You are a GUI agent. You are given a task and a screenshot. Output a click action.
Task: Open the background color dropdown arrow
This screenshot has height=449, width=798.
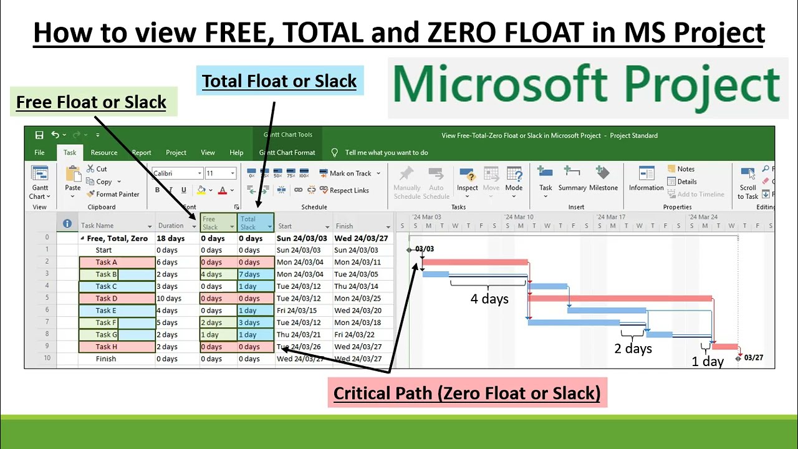(211, 190)
